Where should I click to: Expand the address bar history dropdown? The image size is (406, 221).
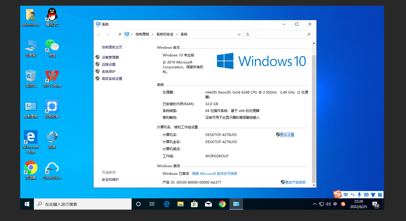tap(239, 34)
